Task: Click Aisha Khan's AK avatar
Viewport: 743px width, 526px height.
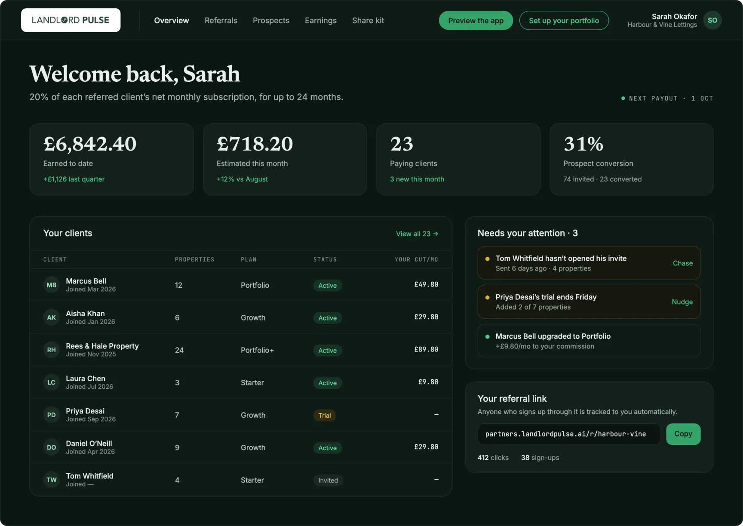Action: 52,317
